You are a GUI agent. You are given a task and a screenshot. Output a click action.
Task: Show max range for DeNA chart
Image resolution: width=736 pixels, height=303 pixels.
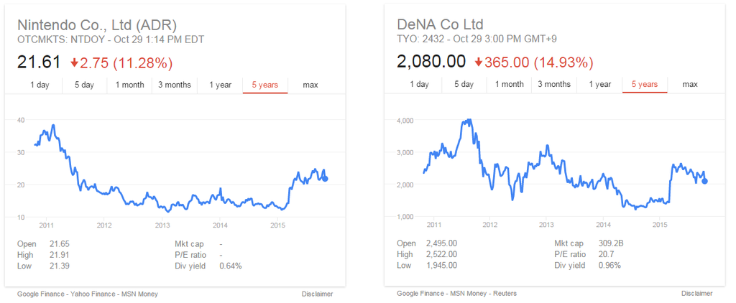tap(690, 84)
